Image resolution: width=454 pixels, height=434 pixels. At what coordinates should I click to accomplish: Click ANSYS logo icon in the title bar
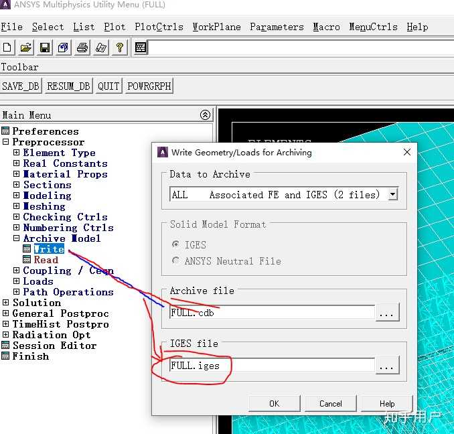[x=5, y=4]
